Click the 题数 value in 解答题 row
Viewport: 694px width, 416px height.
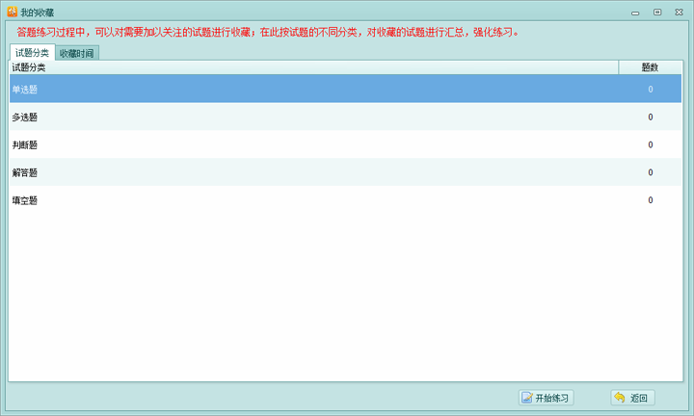point(650,173)
